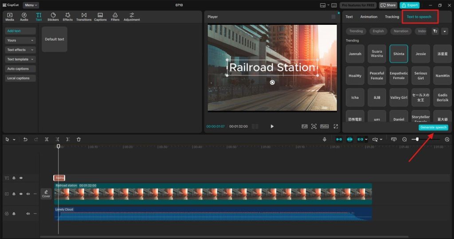Click the Delete left trim tool
454x239 pixels.
click(x=57, y=139)
